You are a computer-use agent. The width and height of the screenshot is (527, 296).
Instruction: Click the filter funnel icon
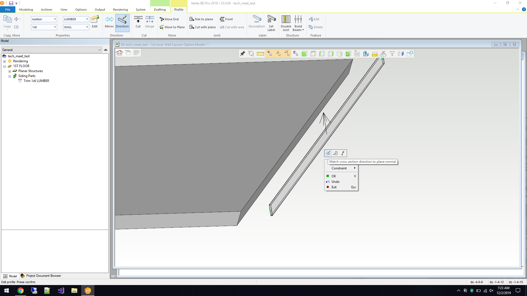pyautogui.click(x=392, y=54)
